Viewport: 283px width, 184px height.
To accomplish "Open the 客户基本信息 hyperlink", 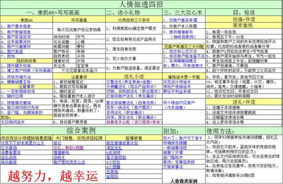I will (x=15, y=26).
